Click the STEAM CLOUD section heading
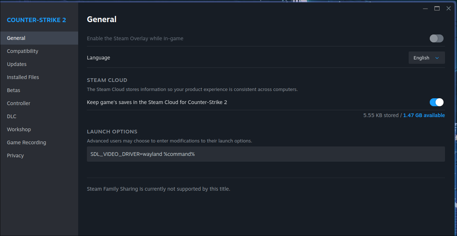Image resolution: width=457 pixels, height=236 pixels. coord(107,80)
